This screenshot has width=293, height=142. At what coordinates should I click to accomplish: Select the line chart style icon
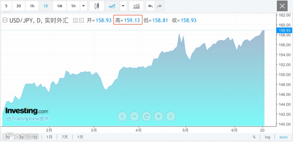pos(112,6)
